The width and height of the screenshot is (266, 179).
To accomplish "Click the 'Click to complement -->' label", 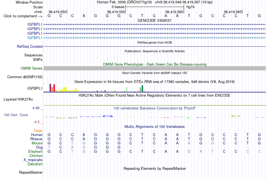I will pyautogui.click(x=23, y=16).
